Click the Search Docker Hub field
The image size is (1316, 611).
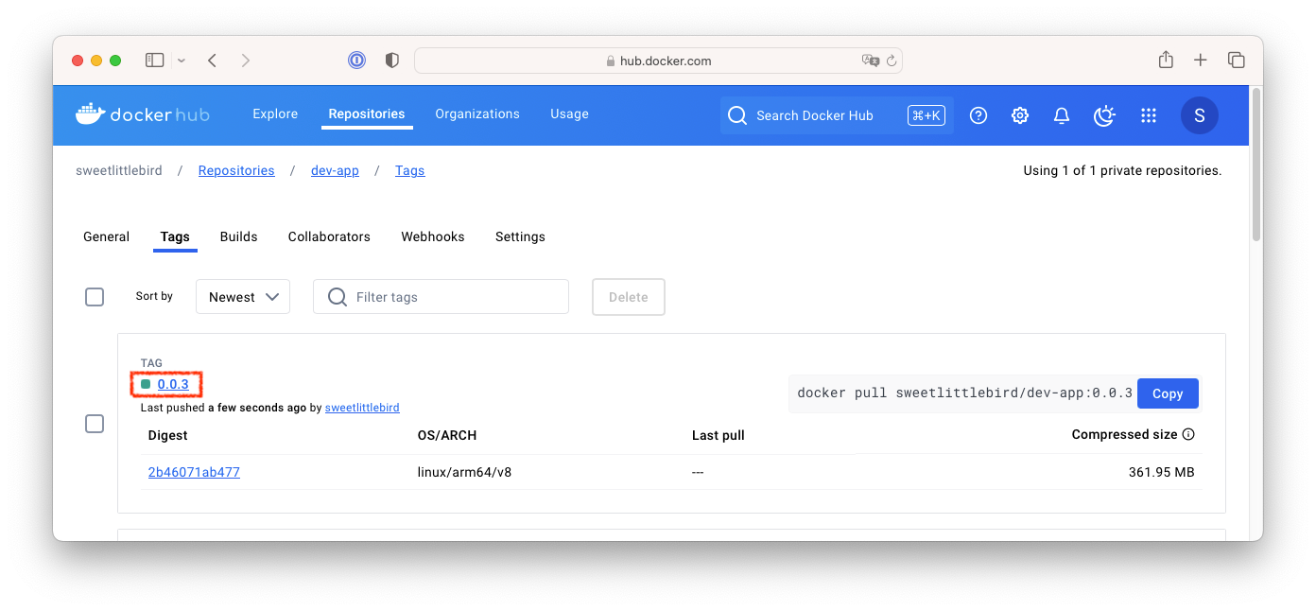pyautogui.click(x=837, y=115)
